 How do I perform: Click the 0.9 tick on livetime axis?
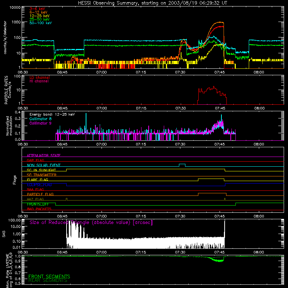point(18,261)
